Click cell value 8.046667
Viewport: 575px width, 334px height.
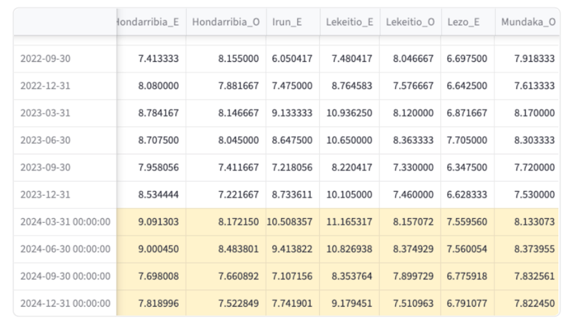point(413,59)
